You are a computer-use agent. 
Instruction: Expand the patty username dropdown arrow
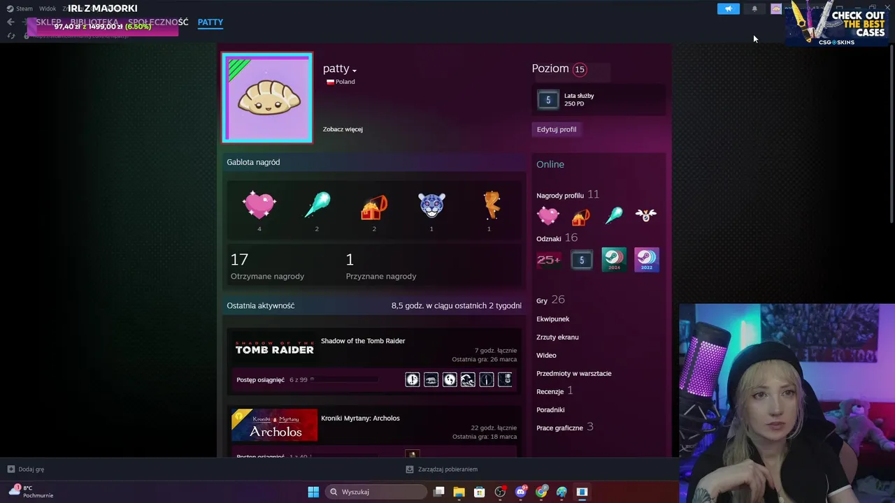point(355,71)
